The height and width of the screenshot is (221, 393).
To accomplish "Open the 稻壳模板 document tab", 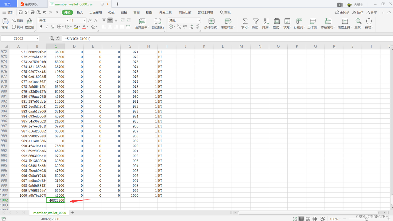I will [x=32, y=4].
